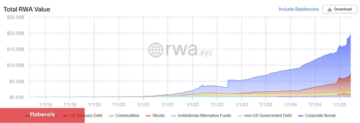The width and height of the screenshot is (360, 123).
Task: Click the rwa.xyz globe watermark icon
Action: pyautogui.click(x=156, y=50)
